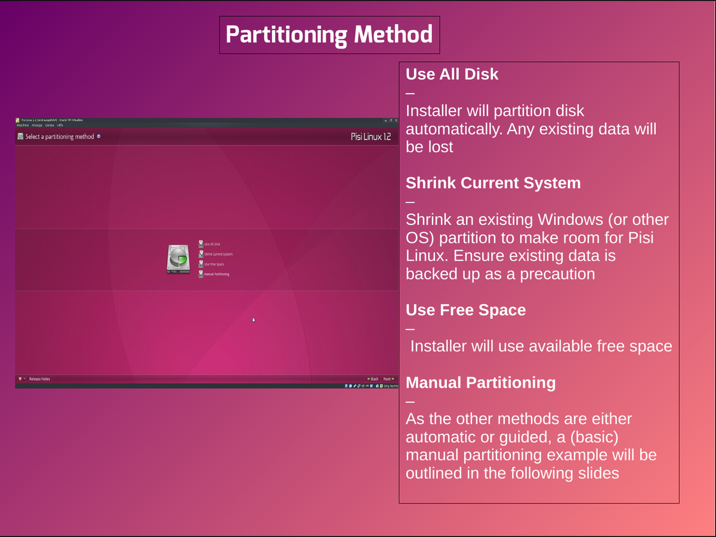Open the Anzeige menu in VirtualBox
The image size is (716, 537).
pos(37,125)
